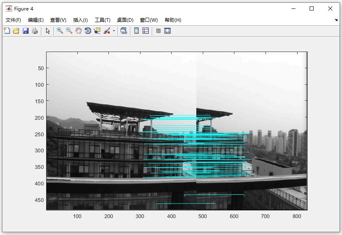Open the 文件(F) menu
The height and width of the screenshot is (235, 342).
point(13,20)
